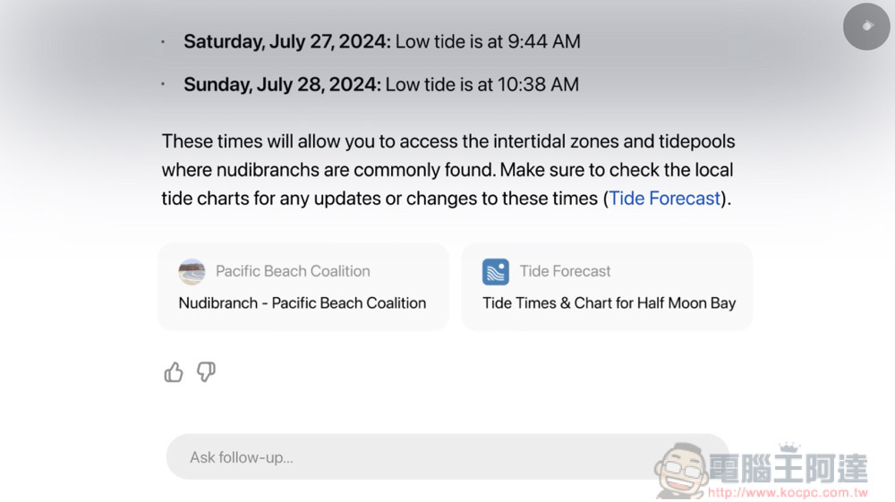Open Tide Times & Chart for Half Moon Bay

[x=609, y=303]
